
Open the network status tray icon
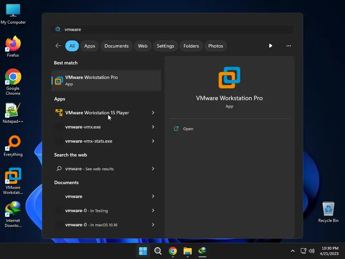304,251
